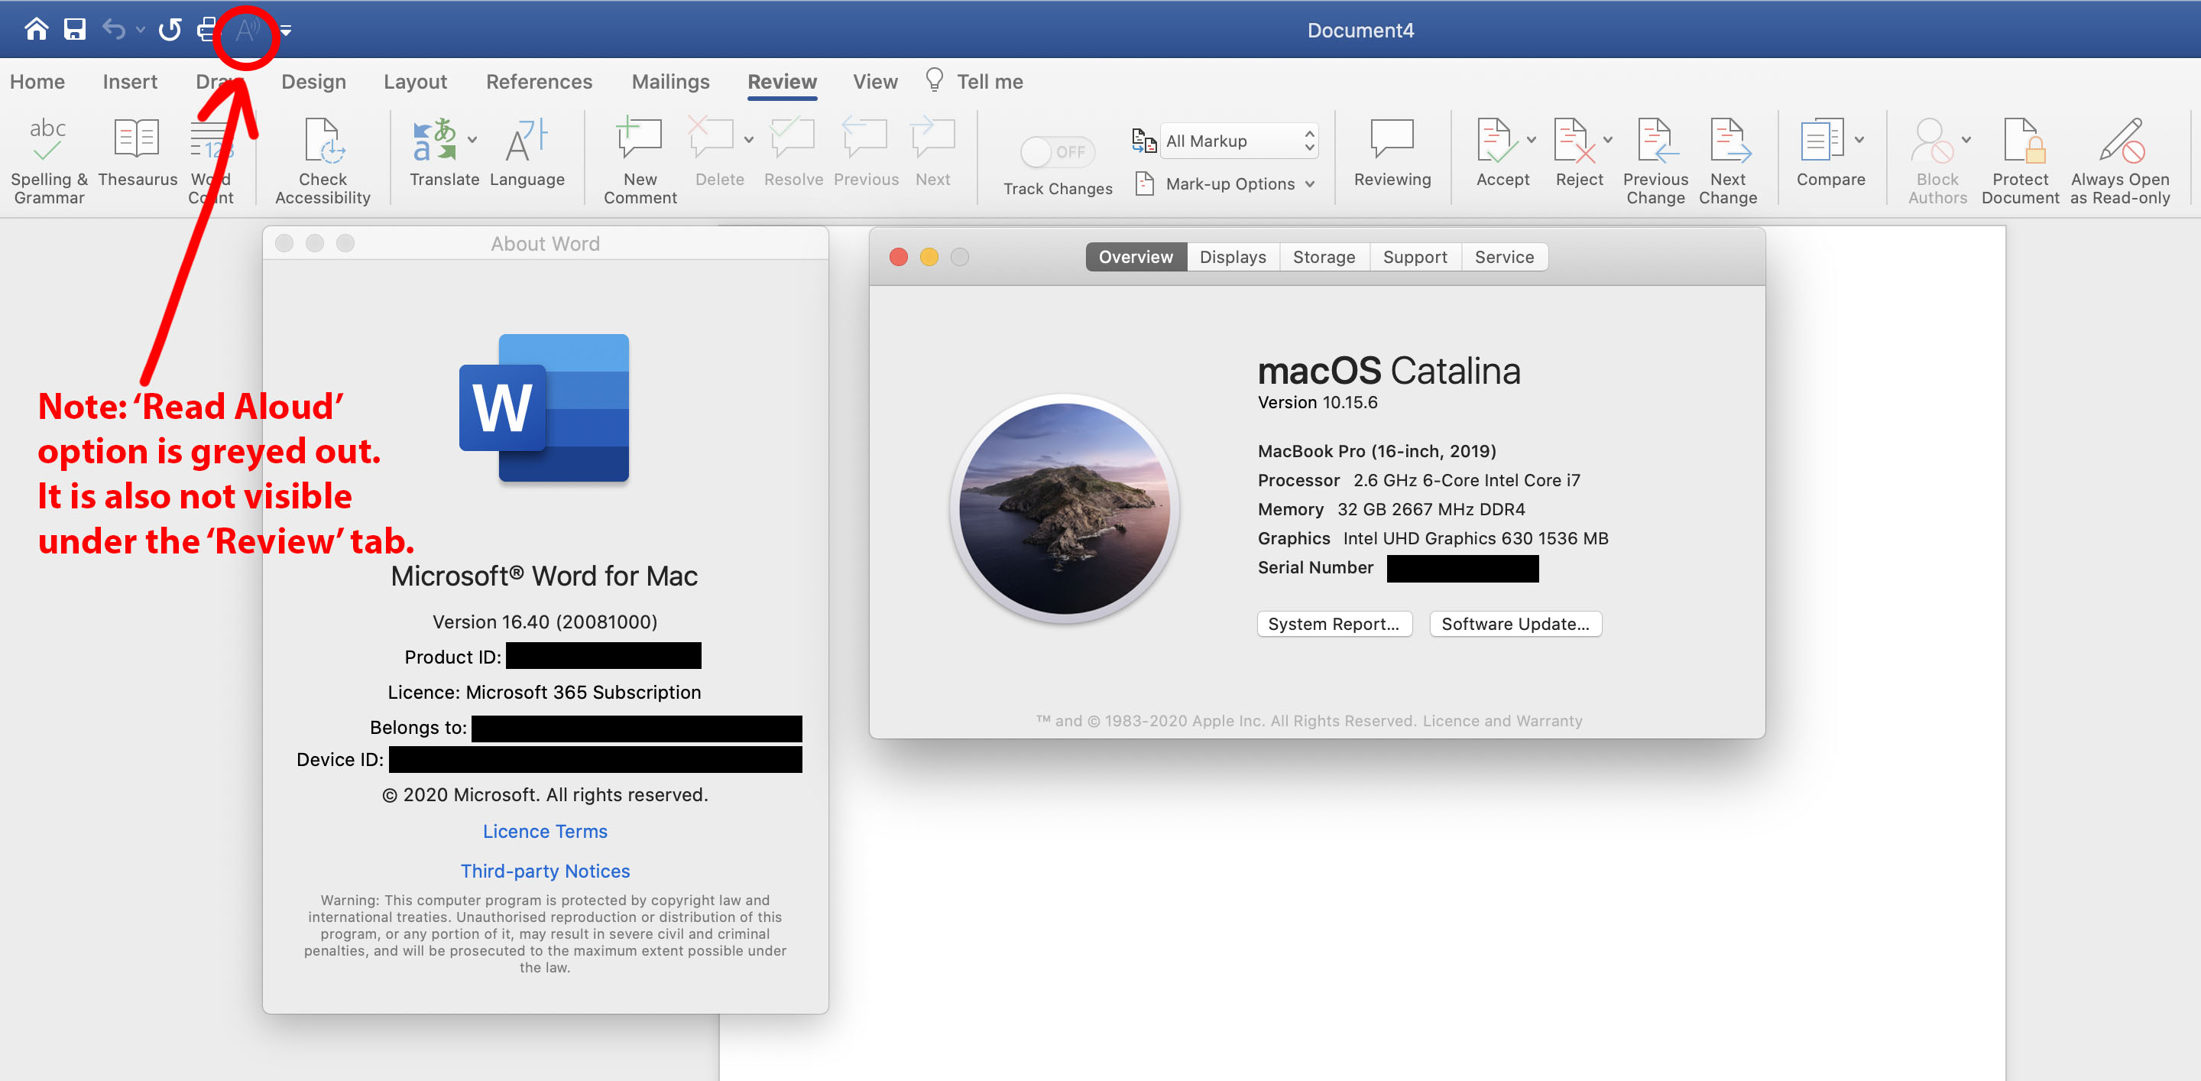
Task: Open the All Markup dropdown
Action: [1237, 141]
